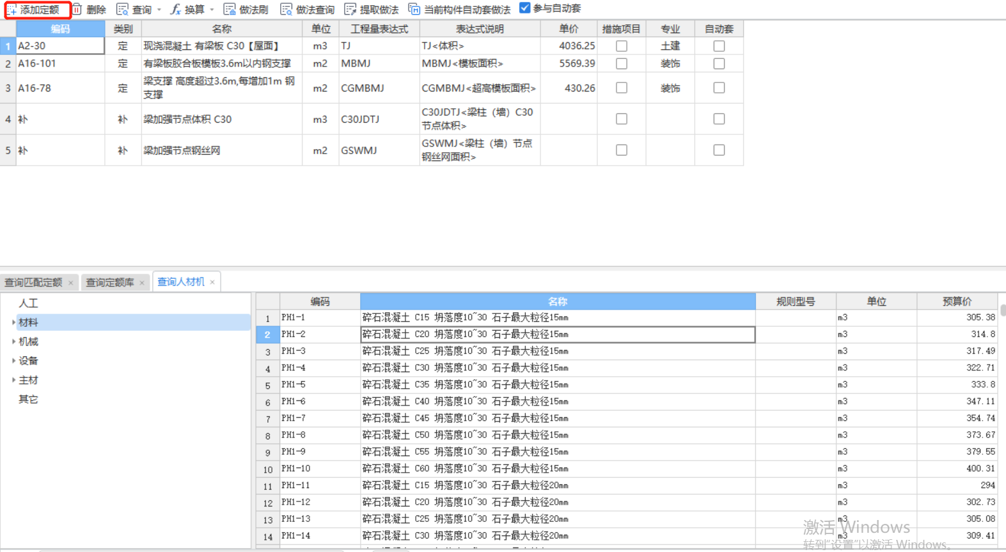Click the 当前构件自动套做法 icon
Viewport: 1006px width, 552px height.
414,9
